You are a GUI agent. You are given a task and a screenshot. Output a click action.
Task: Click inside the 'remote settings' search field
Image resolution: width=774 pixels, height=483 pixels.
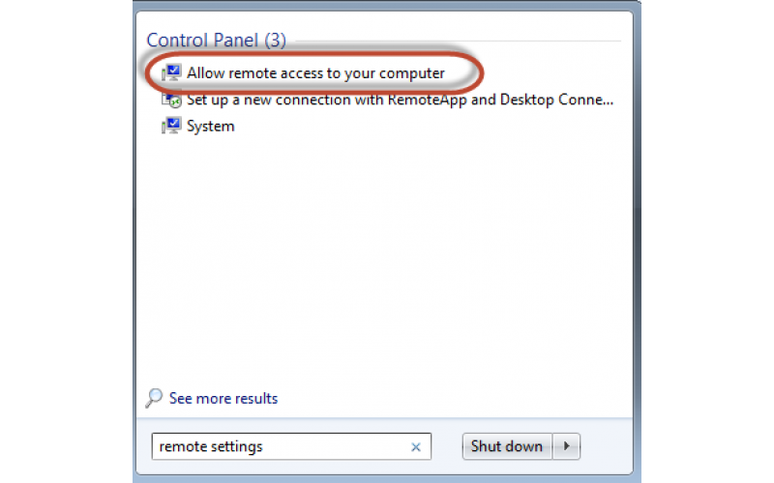coord(291,446)
